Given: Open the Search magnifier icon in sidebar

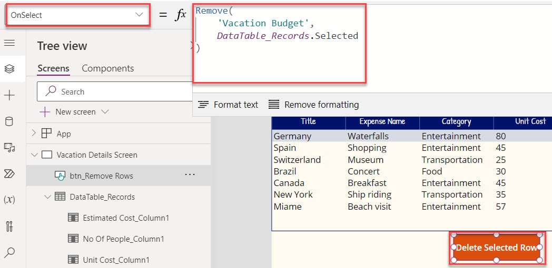Looking at the screenshot, I should [9, 252].
